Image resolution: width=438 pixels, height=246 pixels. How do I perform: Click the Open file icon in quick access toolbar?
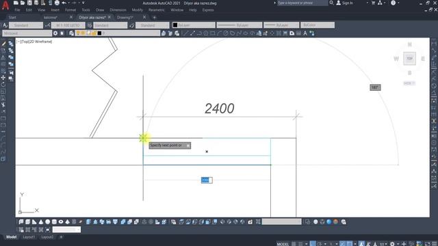(x=23, y=3)
